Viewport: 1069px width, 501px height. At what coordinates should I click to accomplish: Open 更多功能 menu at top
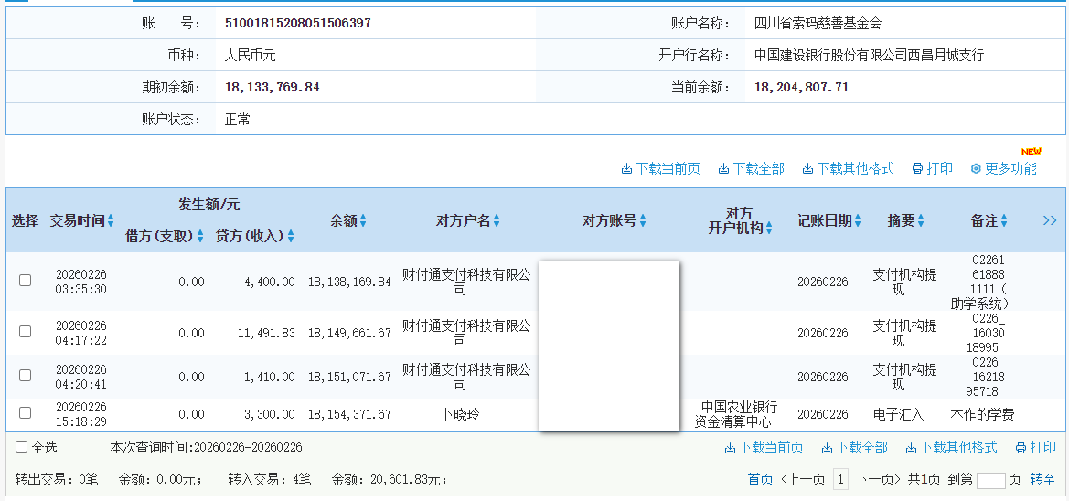point(1004,168)
